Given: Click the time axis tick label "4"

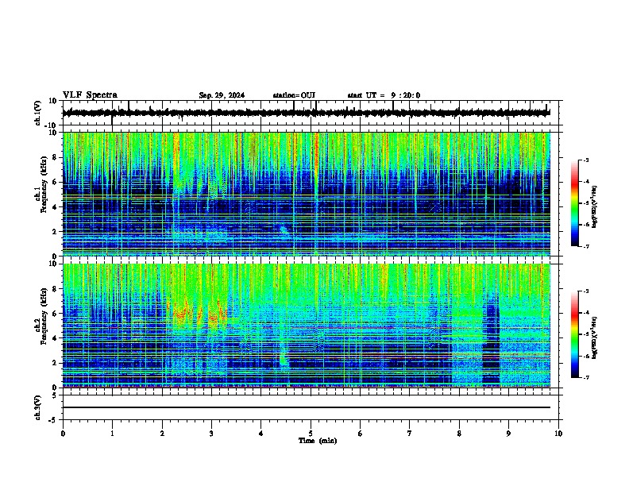Looking at the screenshot, I should click(x=261, y=434).
